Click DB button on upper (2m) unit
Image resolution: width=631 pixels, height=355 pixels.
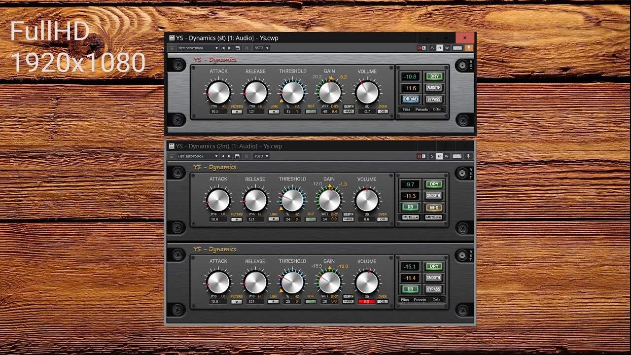click(410, 207)
